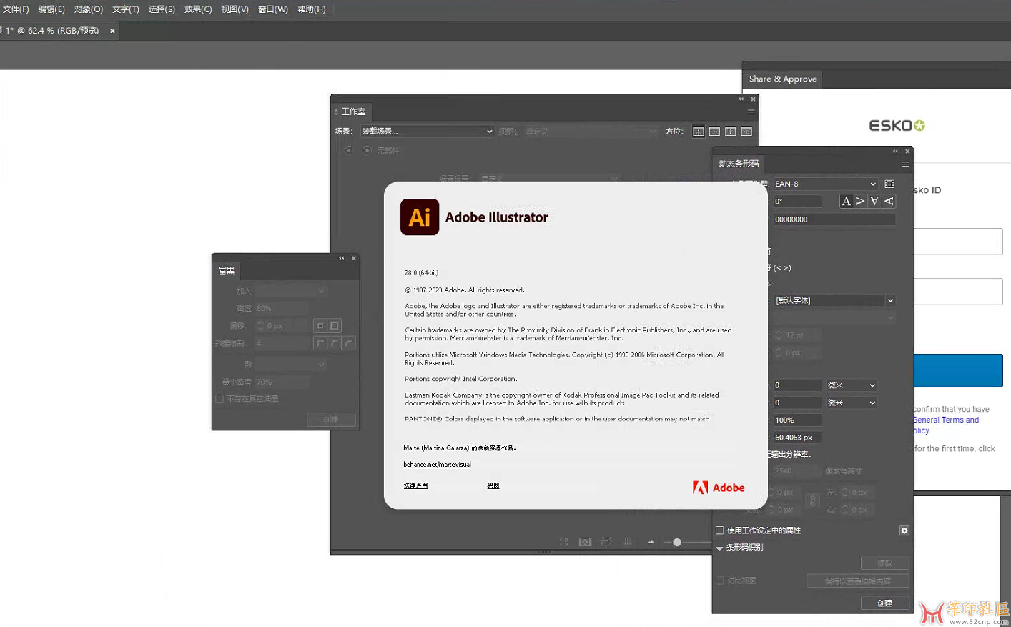
Task: Click previous-part arrow in 工作室 panel
Action: [x=348, y=150]
